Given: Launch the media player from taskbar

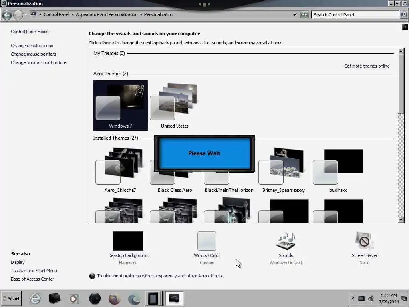Looking at the screenshot, I should tap(73, 299).
